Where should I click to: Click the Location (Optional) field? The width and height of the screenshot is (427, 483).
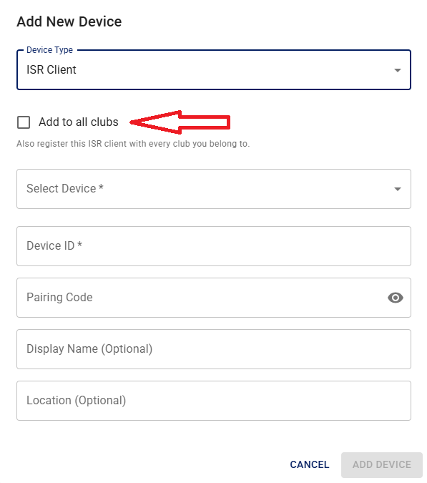click(214, 401)
